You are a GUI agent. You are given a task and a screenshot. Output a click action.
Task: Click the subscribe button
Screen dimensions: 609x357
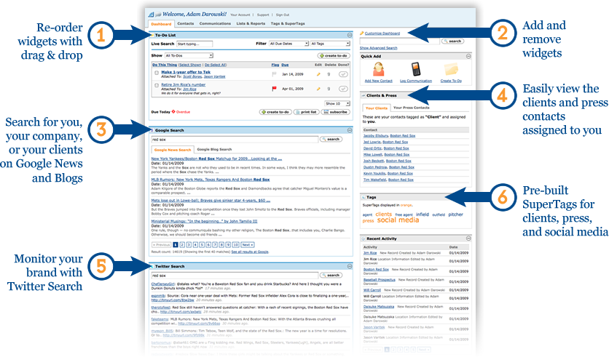pyautogui.click(x=336, y=112)
